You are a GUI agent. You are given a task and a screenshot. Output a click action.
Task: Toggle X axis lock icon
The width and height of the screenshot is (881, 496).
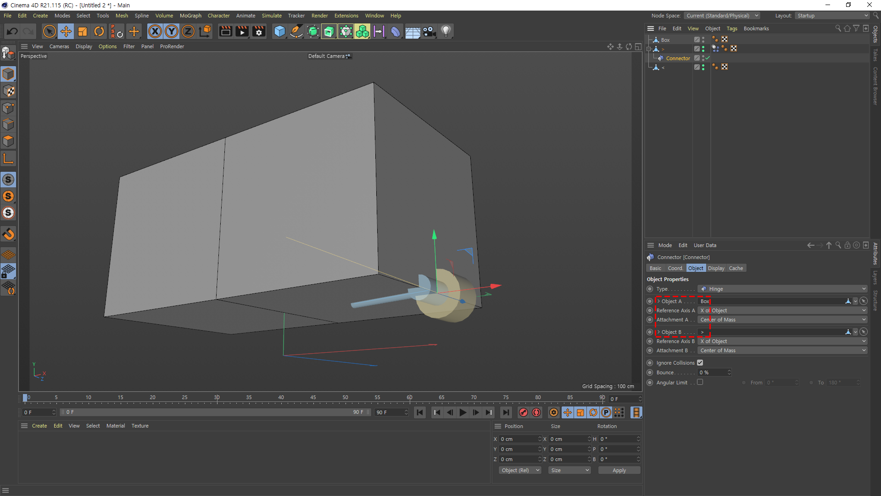pos(155,31)
